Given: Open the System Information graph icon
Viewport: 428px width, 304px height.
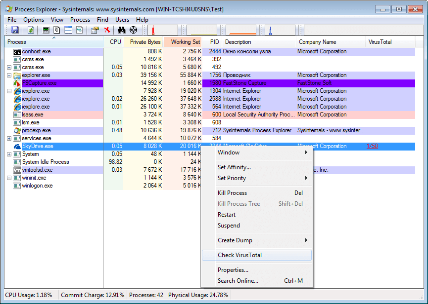Looking at the screenshot, I should [x=46, y=30].
